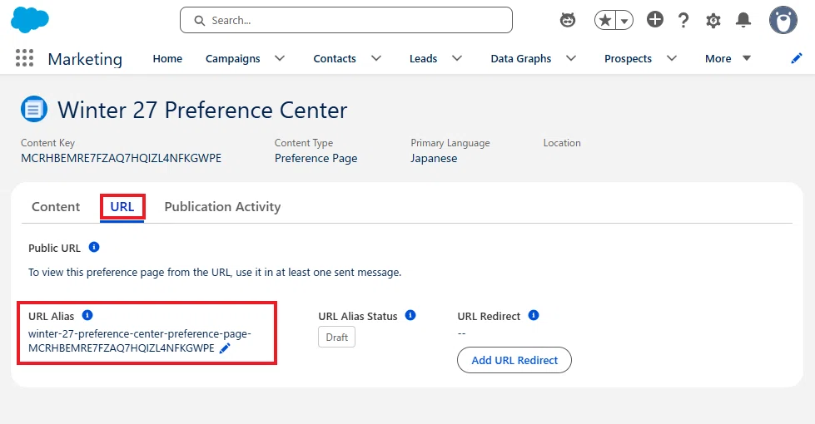Show info tooltip for URL Alias
The width and height of the screenshot is (815, 424).
pyautogui.click(x=87, y=315)
